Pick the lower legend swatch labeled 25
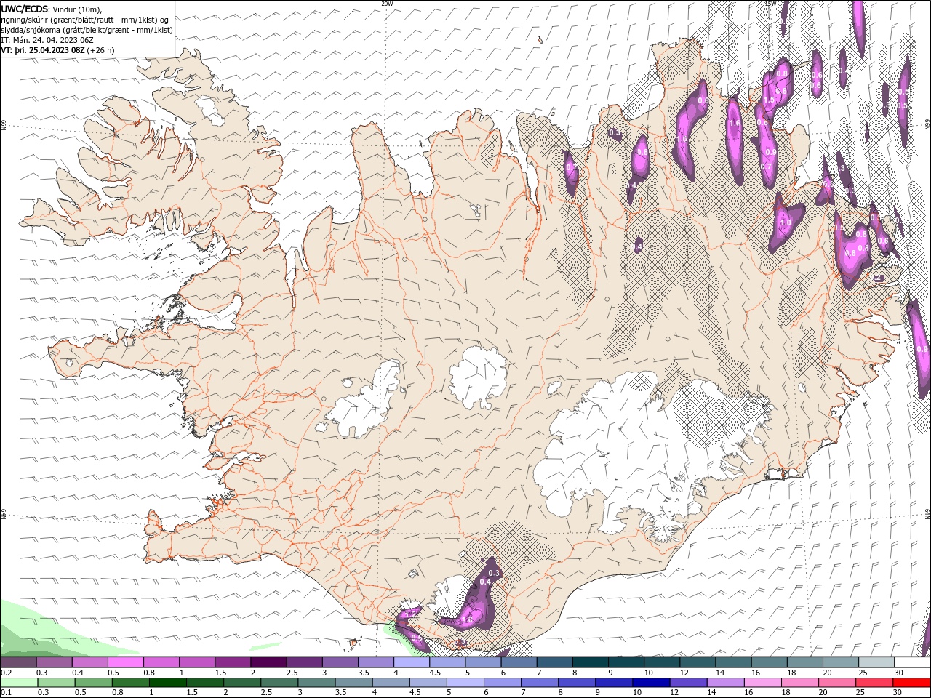 click(873, 683)
